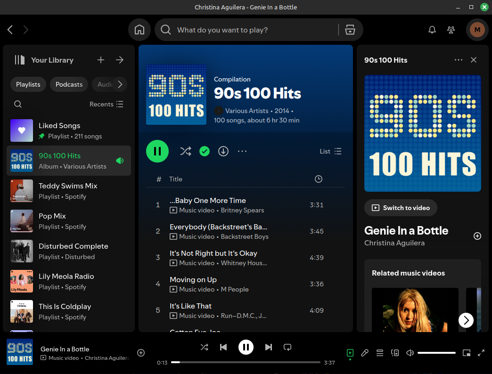Toggle Now Playing view button
The height and width of the screenshot is (374, 492).
350,353
